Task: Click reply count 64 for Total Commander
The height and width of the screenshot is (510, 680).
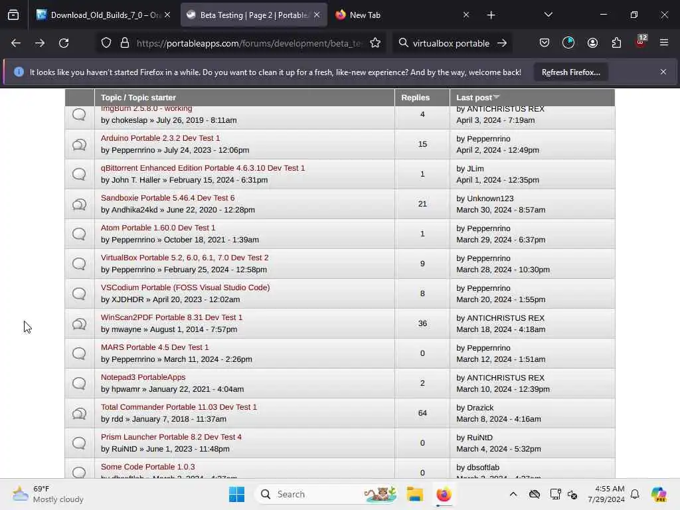Action: (422, 413)
